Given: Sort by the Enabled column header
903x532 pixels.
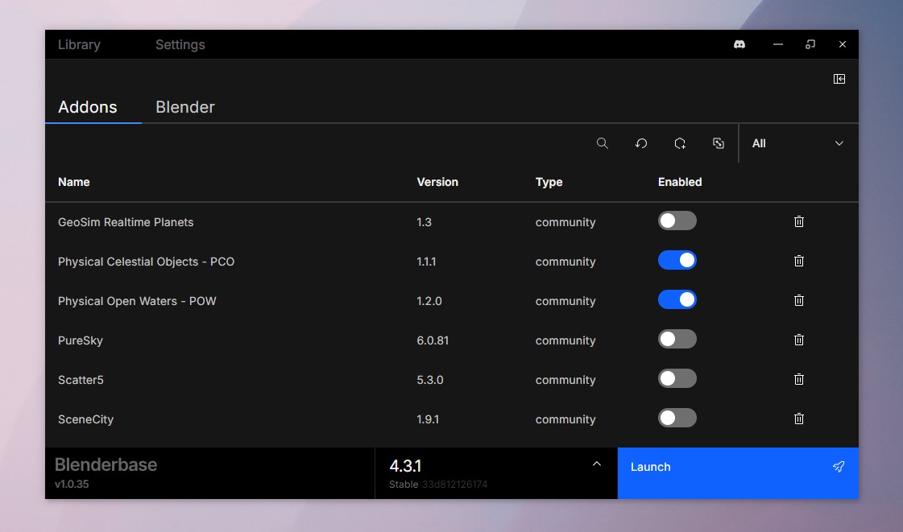Looking at the screenshot, I should [680, 182].
